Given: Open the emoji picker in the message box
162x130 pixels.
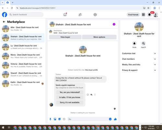Looking at the screenshot, I should 110,119.
